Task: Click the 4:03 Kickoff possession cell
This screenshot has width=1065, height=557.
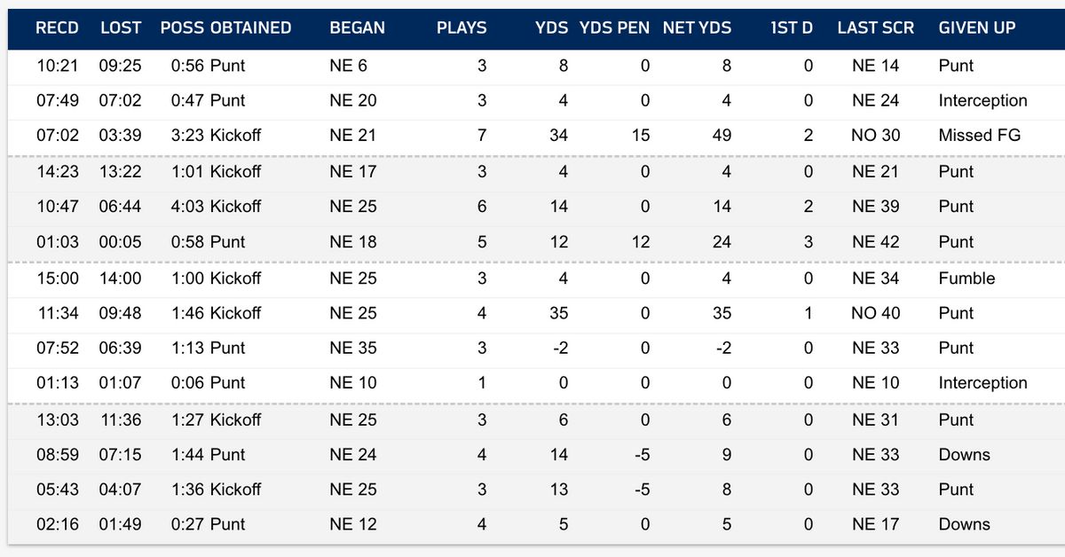Action: 216,207
